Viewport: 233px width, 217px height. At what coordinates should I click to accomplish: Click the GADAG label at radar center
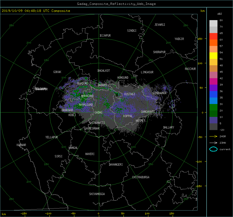click(x=99, y=112)
